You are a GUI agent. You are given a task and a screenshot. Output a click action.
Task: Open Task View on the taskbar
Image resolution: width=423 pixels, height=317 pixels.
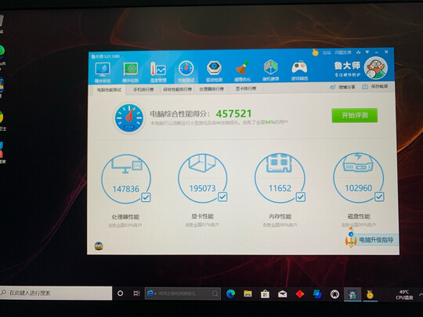point(136,294)
